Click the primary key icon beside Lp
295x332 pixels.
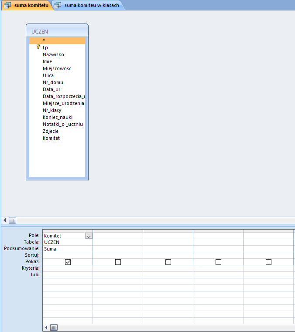click(x=38, y=47)
